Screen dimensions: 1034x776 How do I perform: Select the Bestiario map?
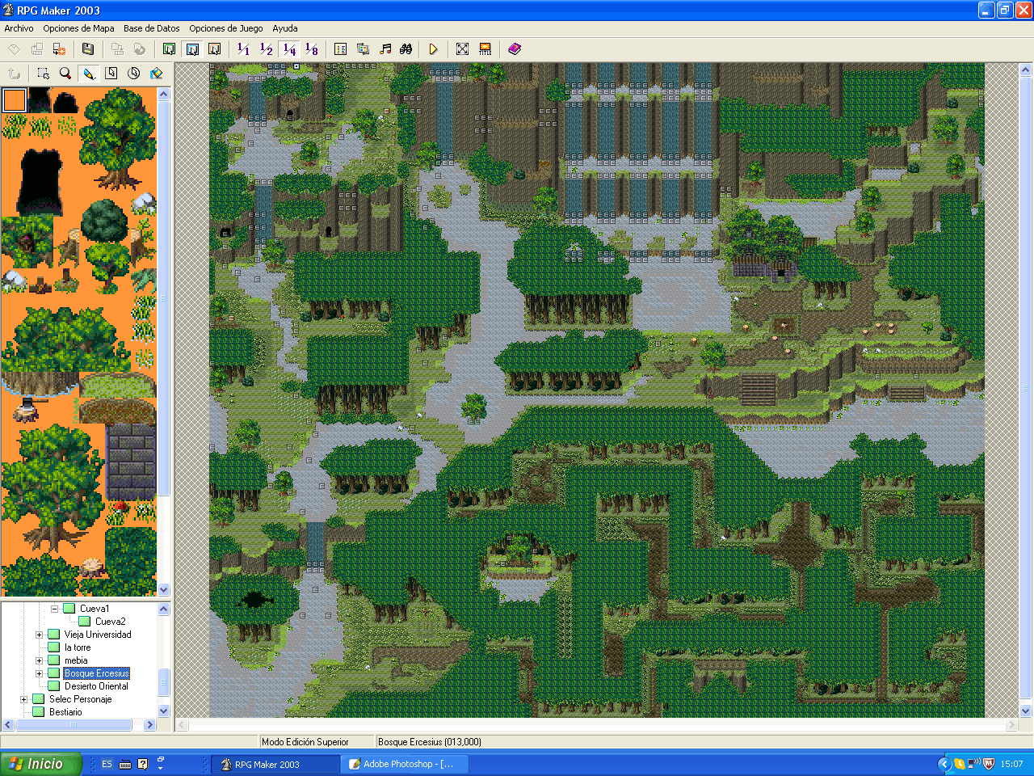65,712
